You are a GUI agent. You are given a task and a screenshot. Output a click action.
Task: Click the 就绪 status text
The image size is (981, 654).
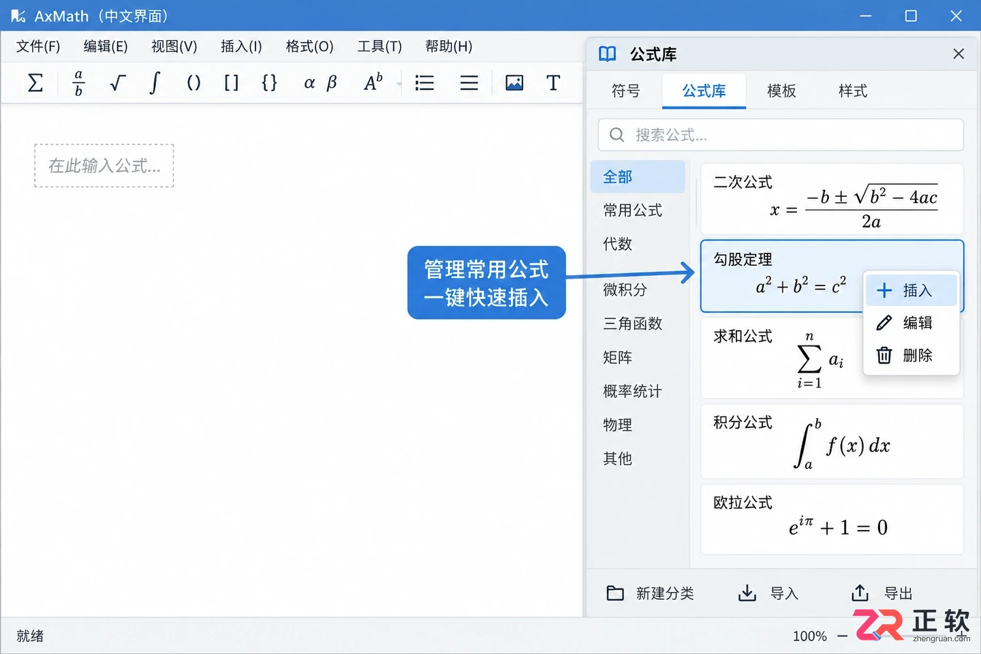[30, 636]
